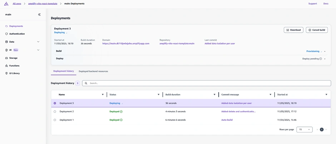Click the Authentication shield icon in the sidebar
Image resolution: width=336 pixels, height=144 pixels.
click(x=6, y=34)
